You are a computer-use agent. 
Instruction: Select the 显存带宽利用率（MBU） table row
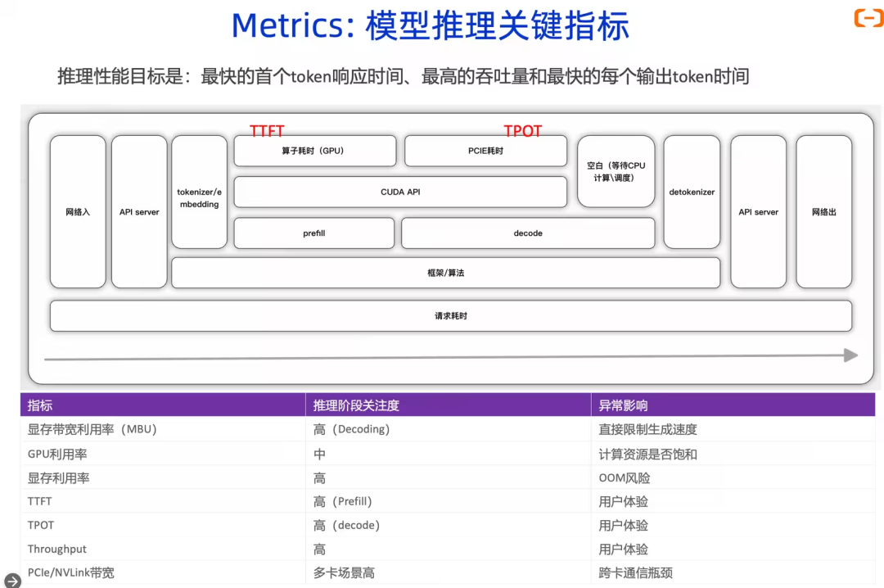92,429
